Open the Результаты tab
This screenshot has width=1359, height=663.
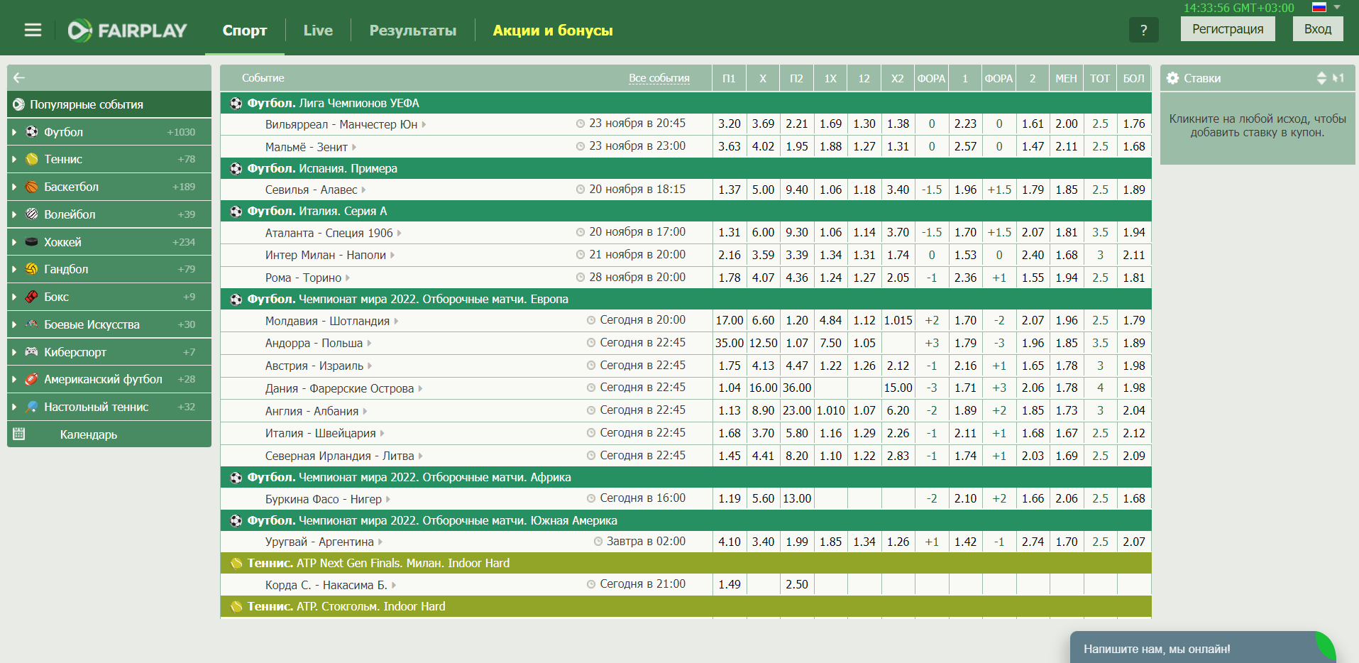pos(413,31)
